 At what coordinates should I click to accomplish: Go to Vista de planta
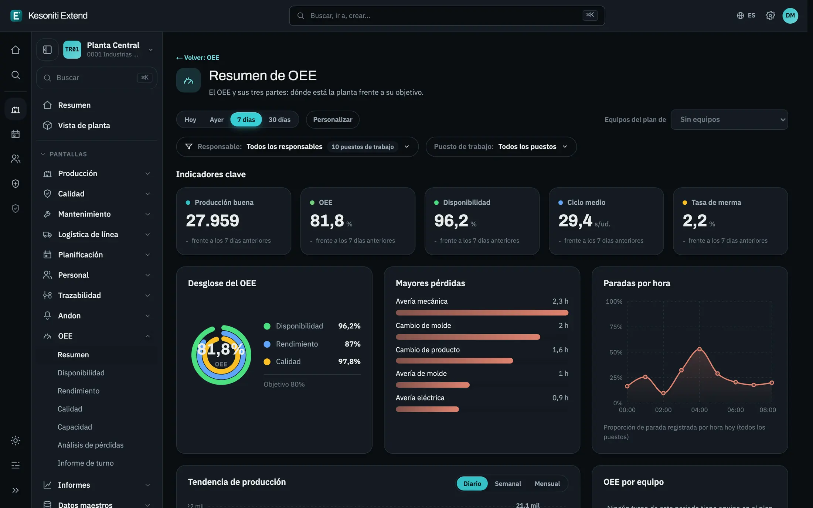click(x=97, y=125)
